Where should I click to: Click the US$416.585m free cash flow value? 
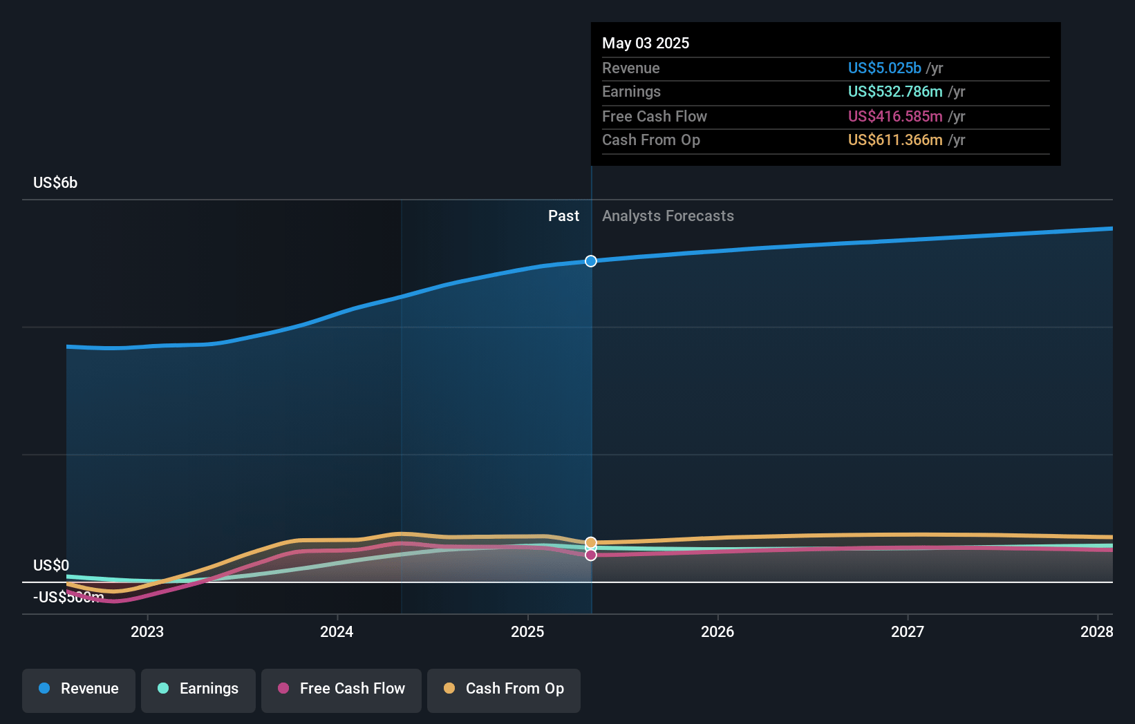pos(895,116)
